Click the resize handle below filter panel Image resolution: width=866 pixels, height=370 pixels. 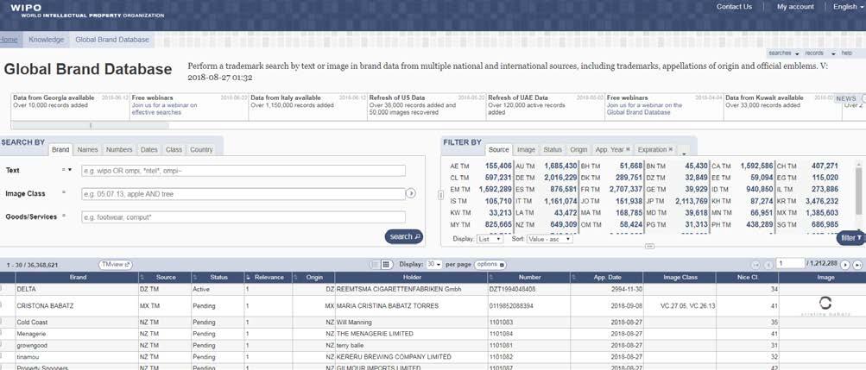649,246
